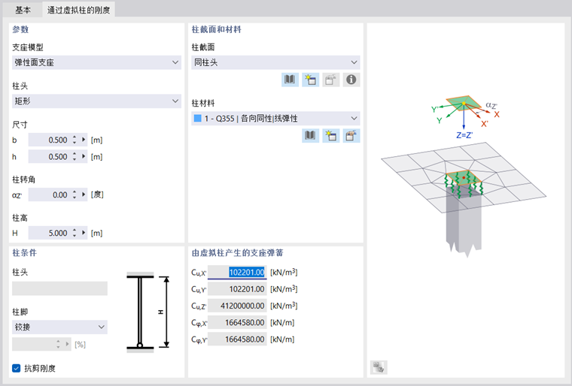Click disabled 柱头 condition field
Viewport: 572px width, 386px height.
coord(59,288)
